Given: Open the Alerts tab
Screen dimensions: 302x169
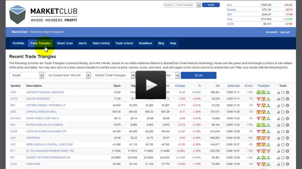Looking at the screenshot, I should (83, 43).
